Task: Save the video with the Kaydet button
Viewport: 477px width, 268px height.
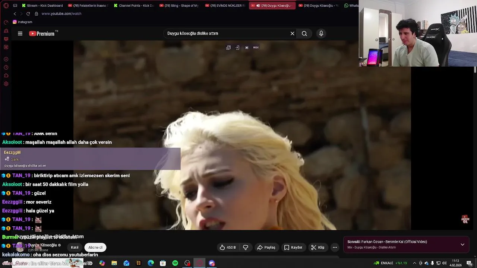Action: click(x=293, y=248)
